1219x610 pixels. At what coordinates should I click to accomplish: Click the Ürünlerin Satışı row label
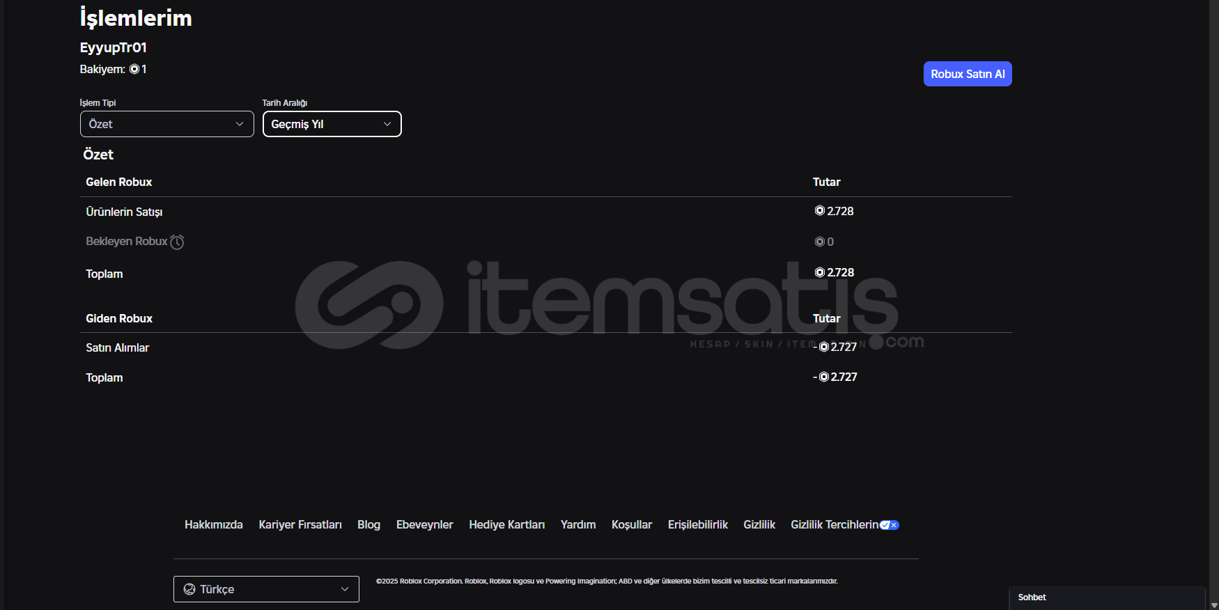pyautogui.click(x=124, y=212)
